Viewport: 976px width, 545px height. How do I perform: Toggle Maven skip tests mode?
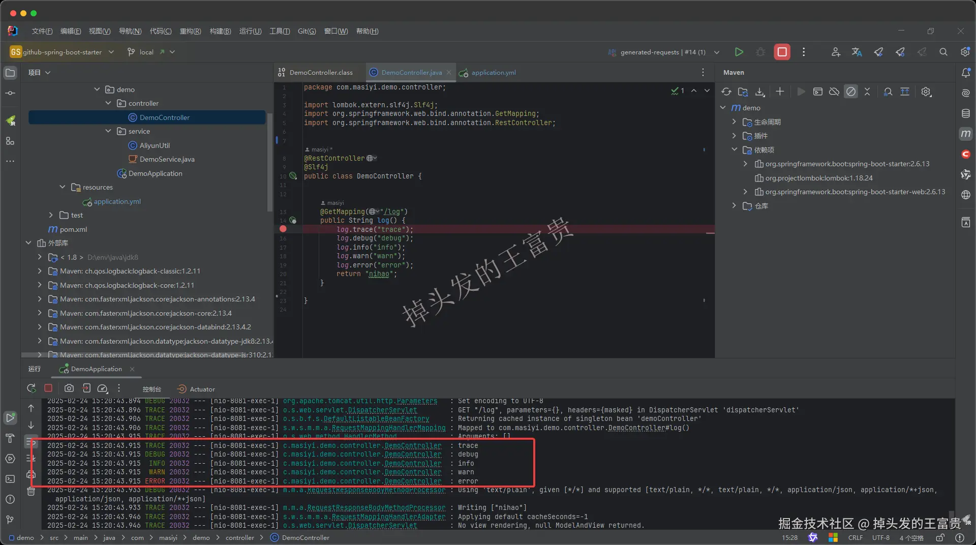click(851, 92)
